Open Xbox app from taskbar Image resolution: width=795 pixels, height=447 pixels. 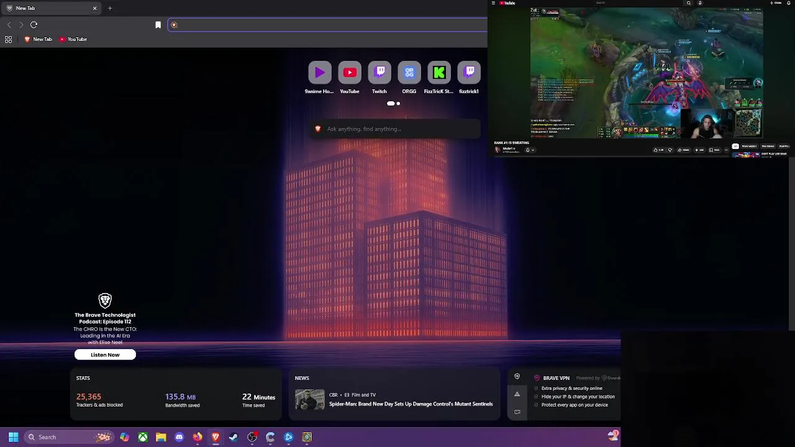tap(143, 437)
